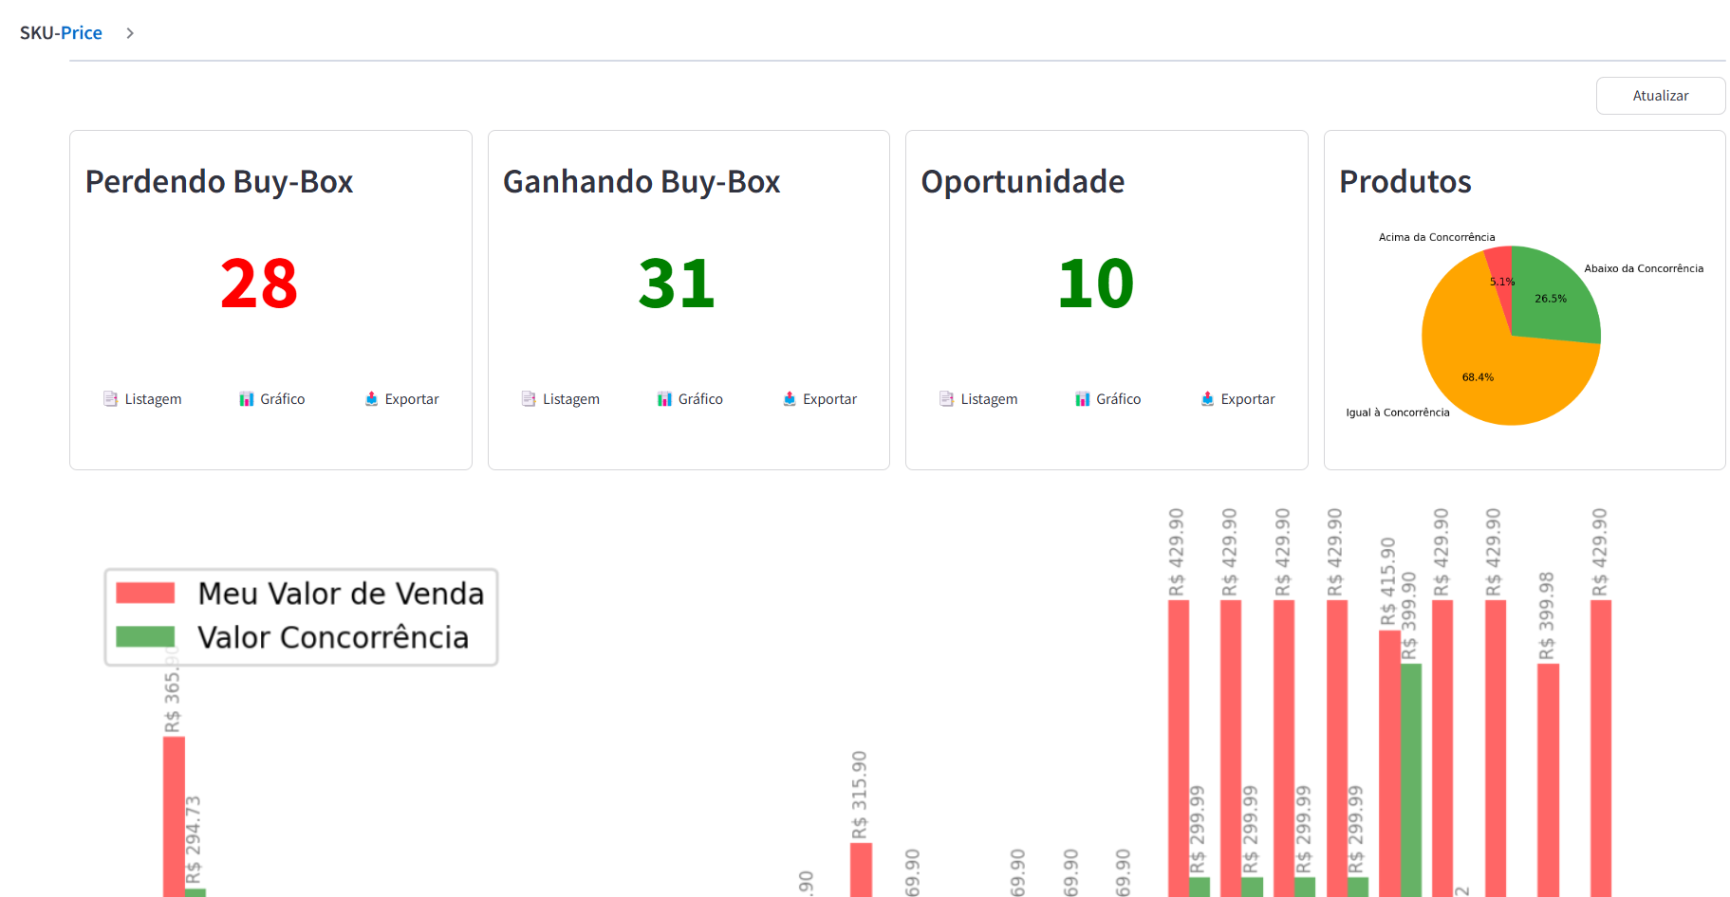Click the green bar showing R$ 399.90
The height and width of the screenshot is (897, 1730).
pos(1411,778)
